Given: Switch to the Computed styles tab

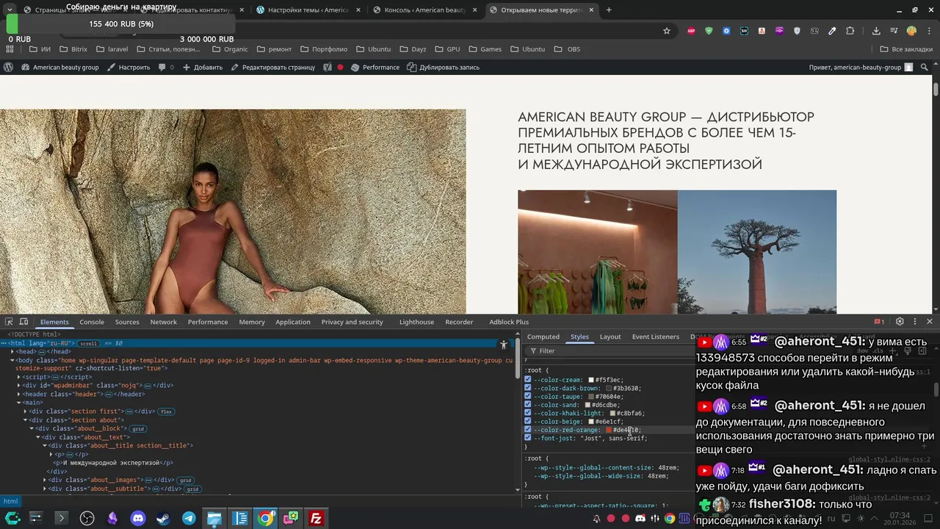Looking at the screenshot, I should 543,337.
